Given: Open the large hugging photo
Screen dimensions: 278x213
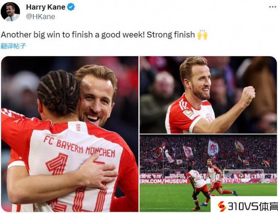Looking at the screenshot, I should (x=69, y=134).
